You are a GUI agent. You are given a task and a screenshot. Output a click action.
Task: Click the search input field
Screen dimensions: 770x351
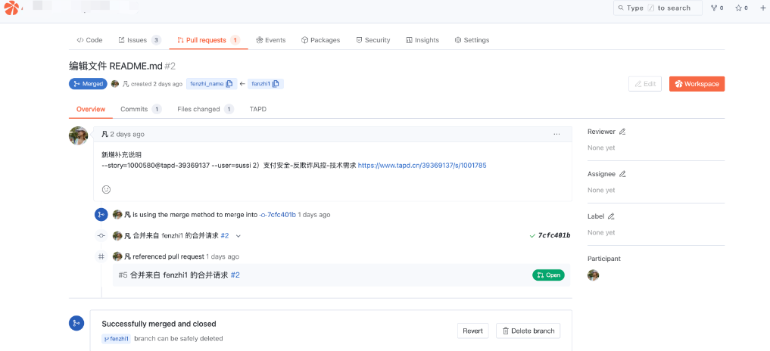pyautogui.click(x=657, y=8)
